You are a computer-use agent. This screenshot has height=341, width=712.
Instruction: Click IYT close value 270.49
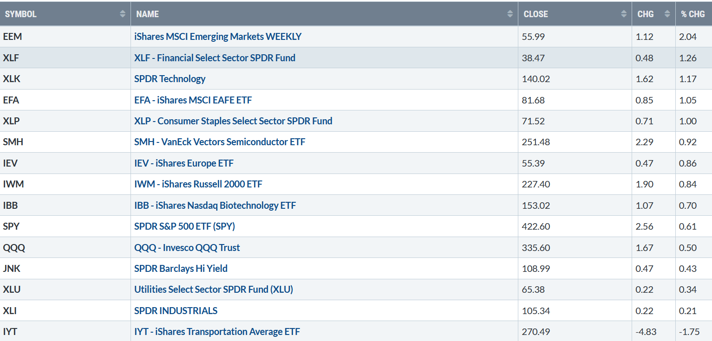coord(536,332)
